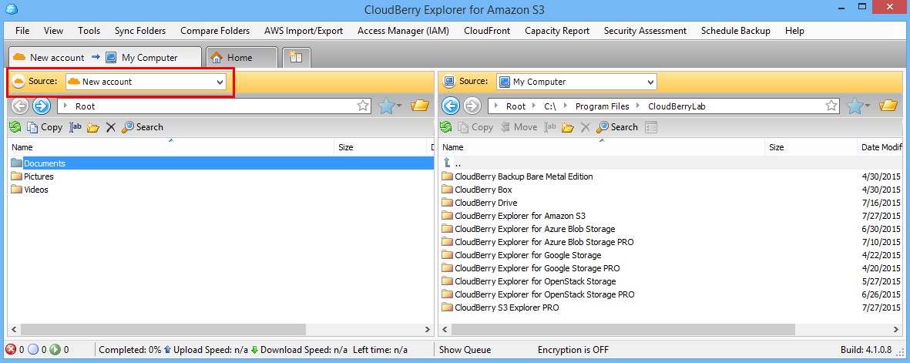Open the CloudFront menu
The image size is (910, 363).
pyautogui.click(x=487, y=31)
